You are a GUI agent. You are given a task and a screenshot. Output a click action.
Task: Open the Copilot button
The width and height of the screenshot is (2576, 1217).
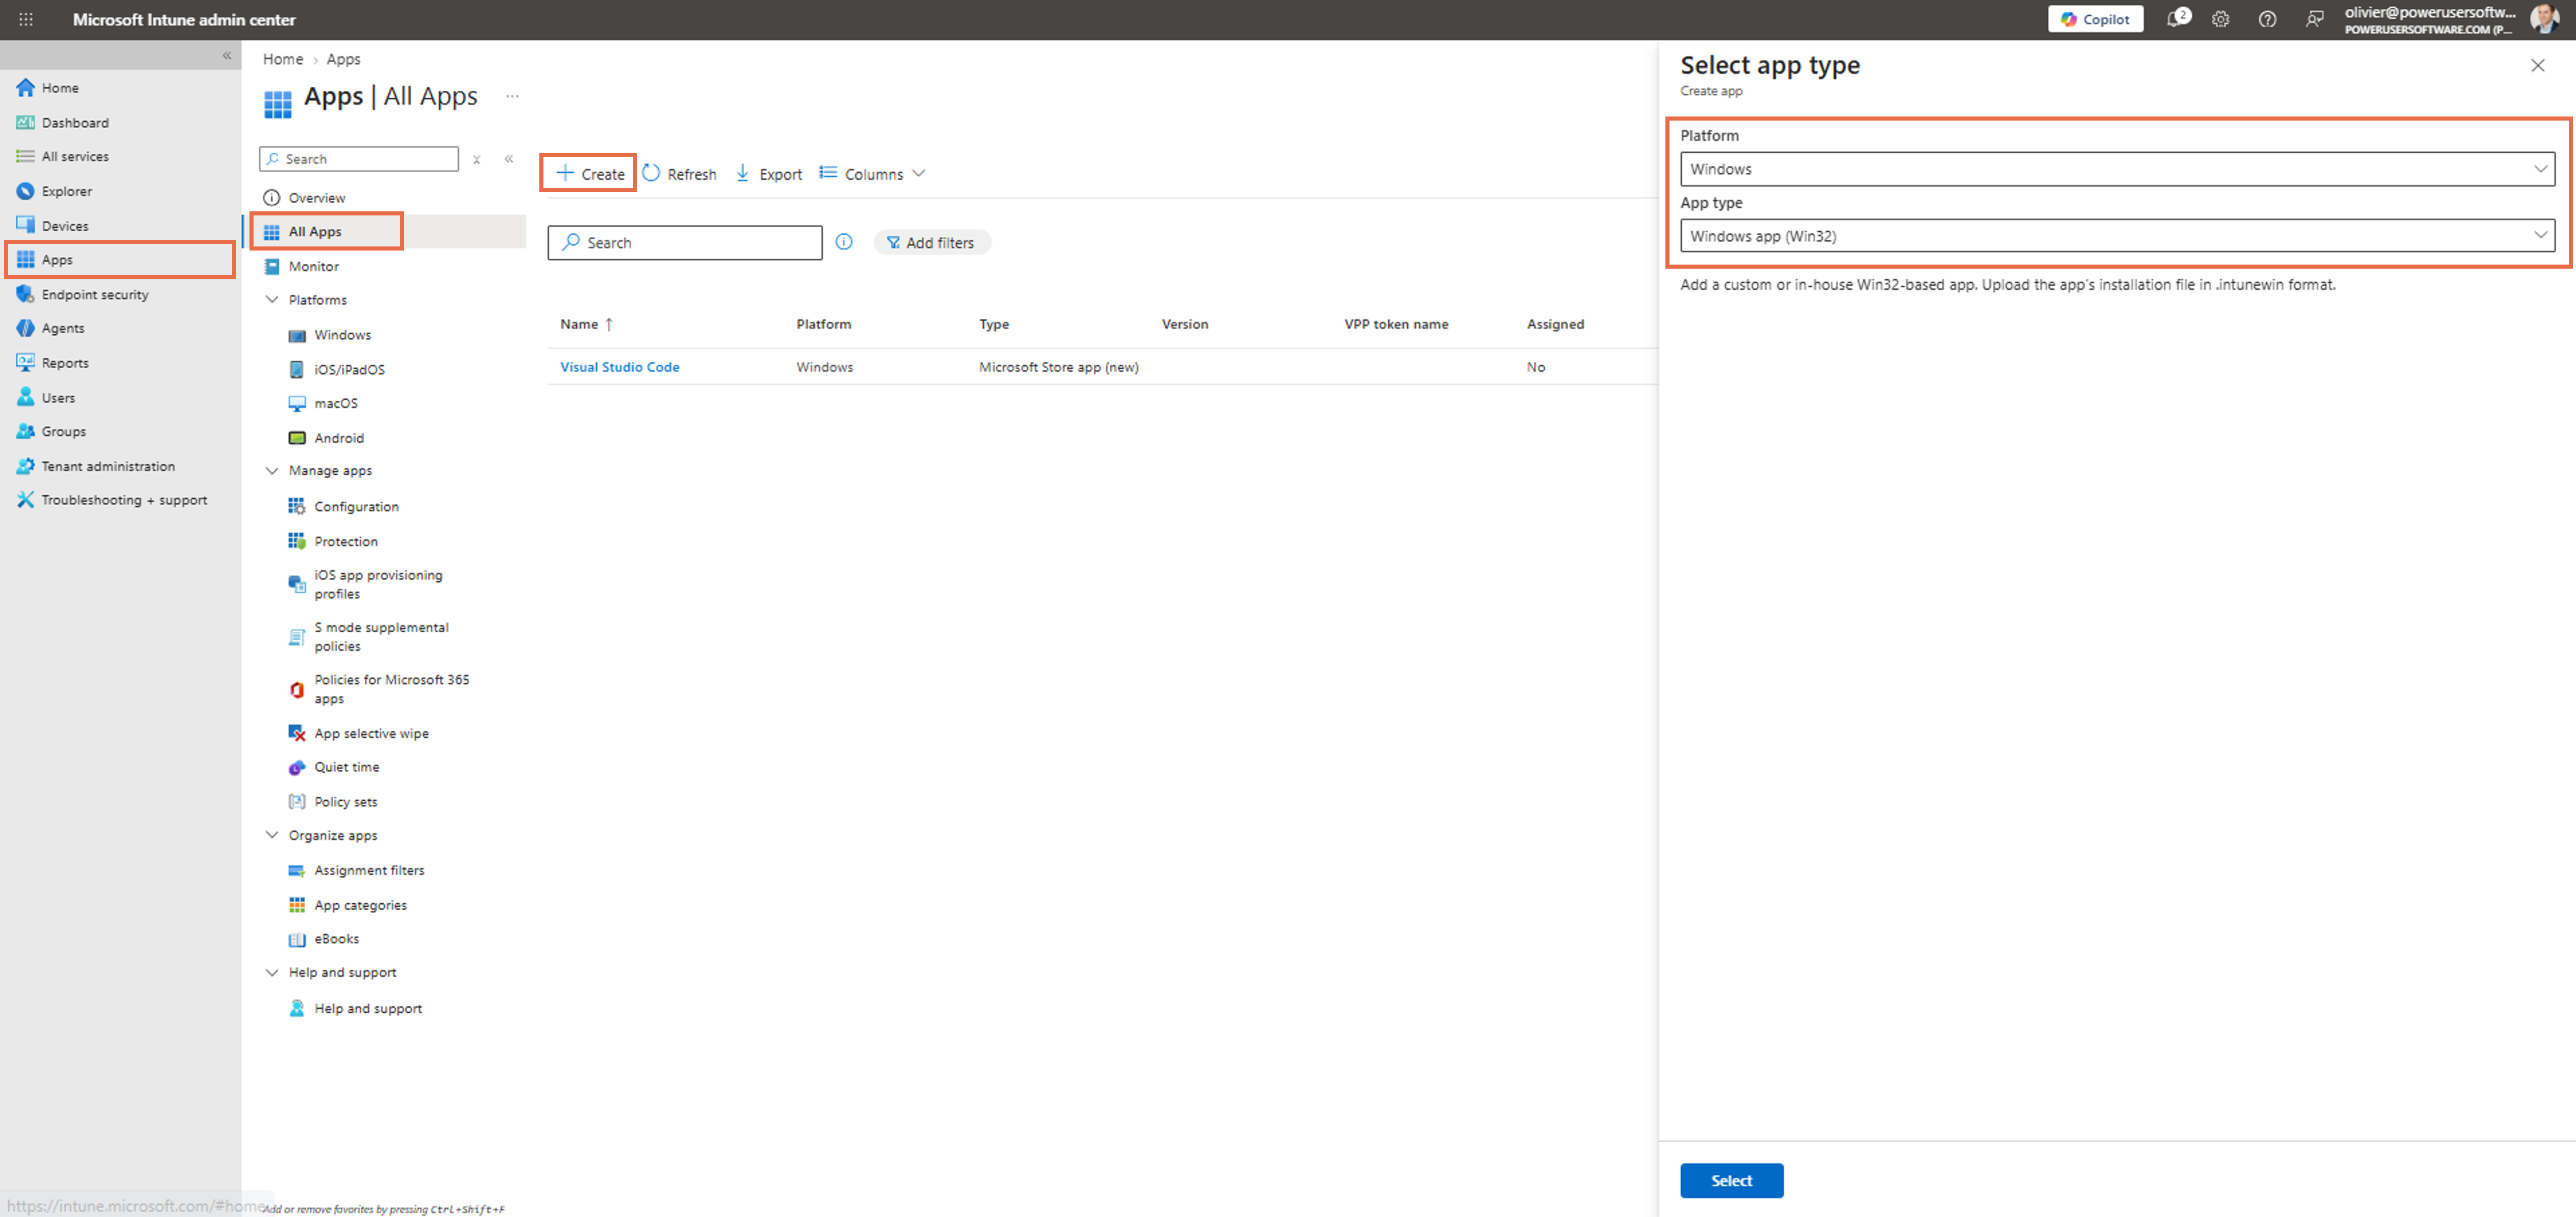tap(2095, 19)
